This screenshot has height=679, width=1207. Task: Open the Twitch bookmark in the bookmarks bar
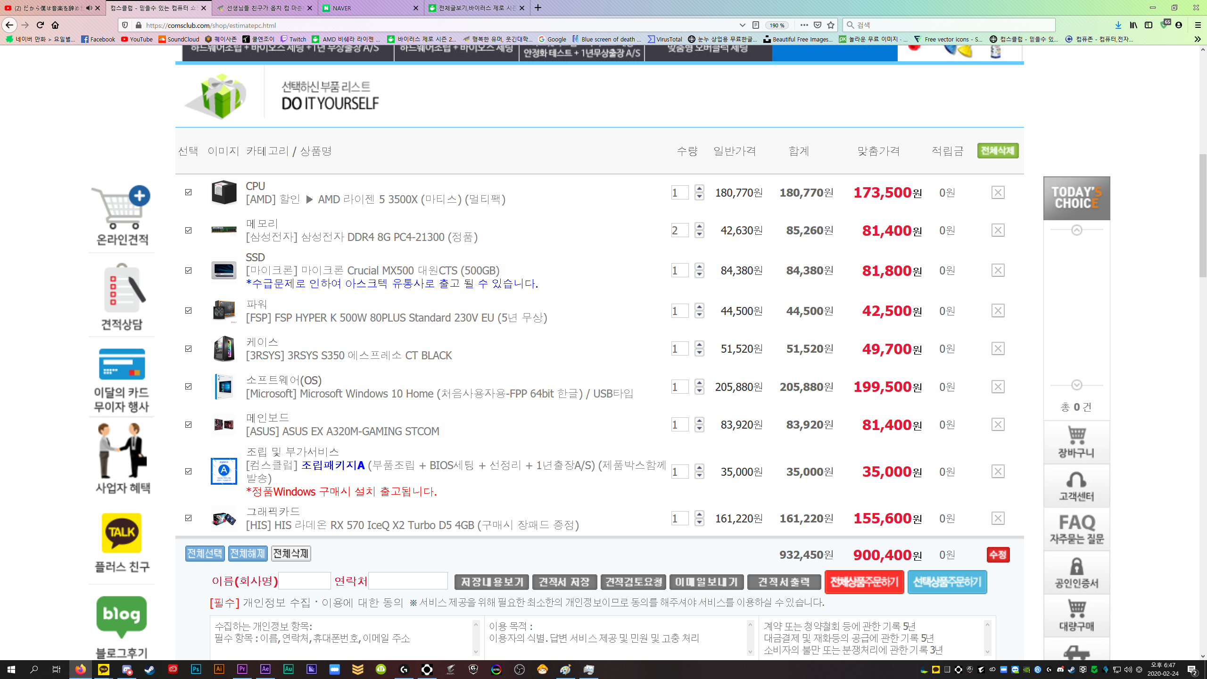[x=293, y=39]
